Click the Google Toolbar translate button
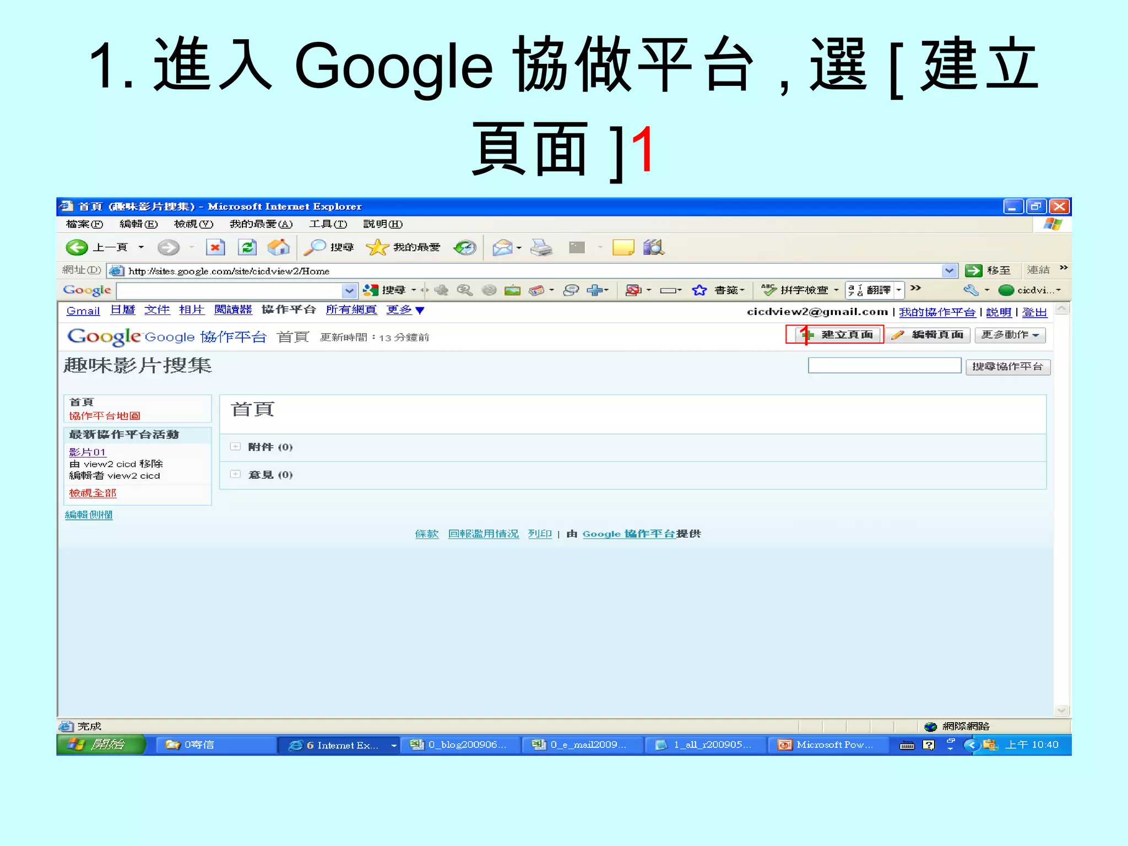1128x846 pixels. coord(870,290)
